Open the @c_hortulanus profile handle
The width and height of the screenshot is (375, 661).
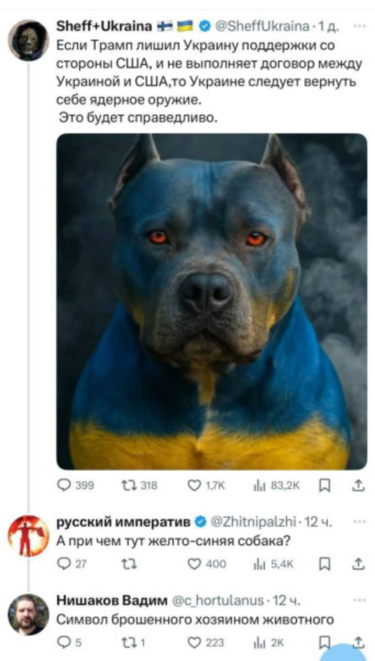[x=218, y=600]
